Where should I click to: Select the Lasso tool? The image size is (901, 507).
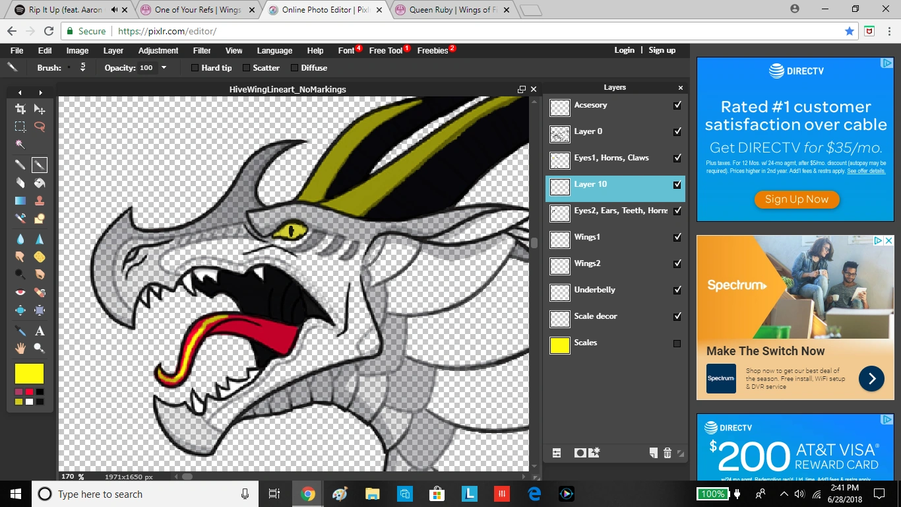point(40,127)
